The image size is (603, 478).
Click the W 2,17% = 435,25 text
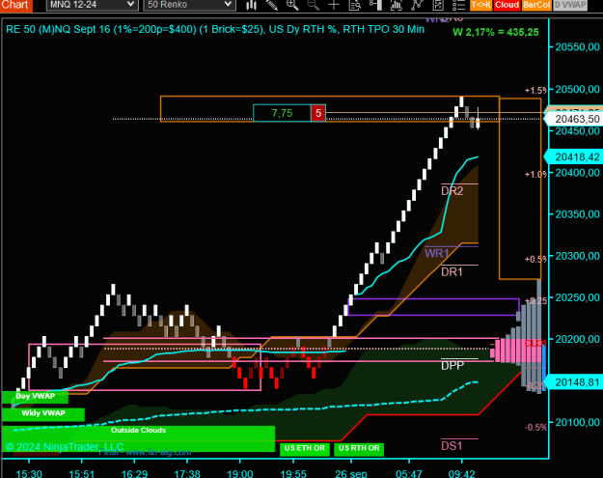[x=496, y=32]
